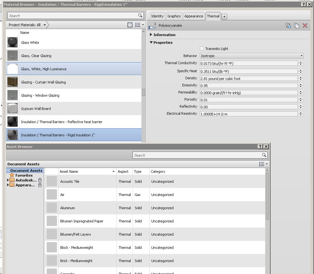The image size is (314, 274).
Task: Click the Asset Browser search magnifier icon
Action: point(264,155)
